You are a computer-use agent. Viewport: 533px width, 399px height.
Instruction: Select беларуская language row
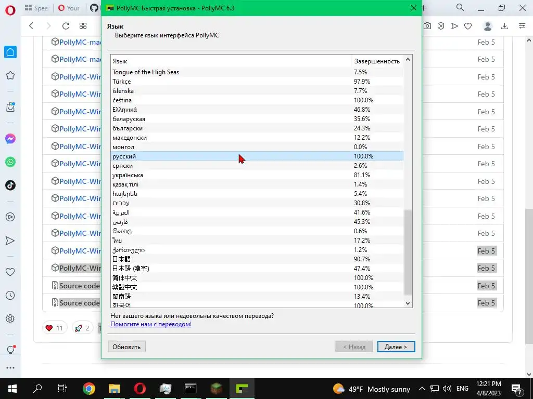coord(257,119)
